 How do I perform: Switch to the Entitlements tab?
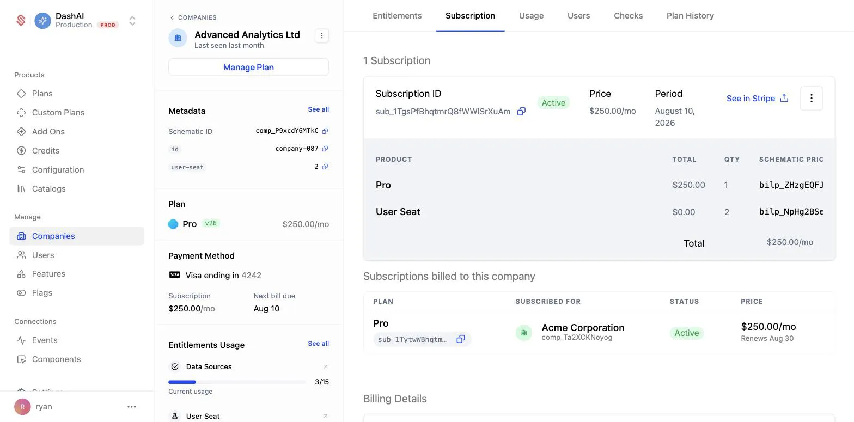click(397, 16)
